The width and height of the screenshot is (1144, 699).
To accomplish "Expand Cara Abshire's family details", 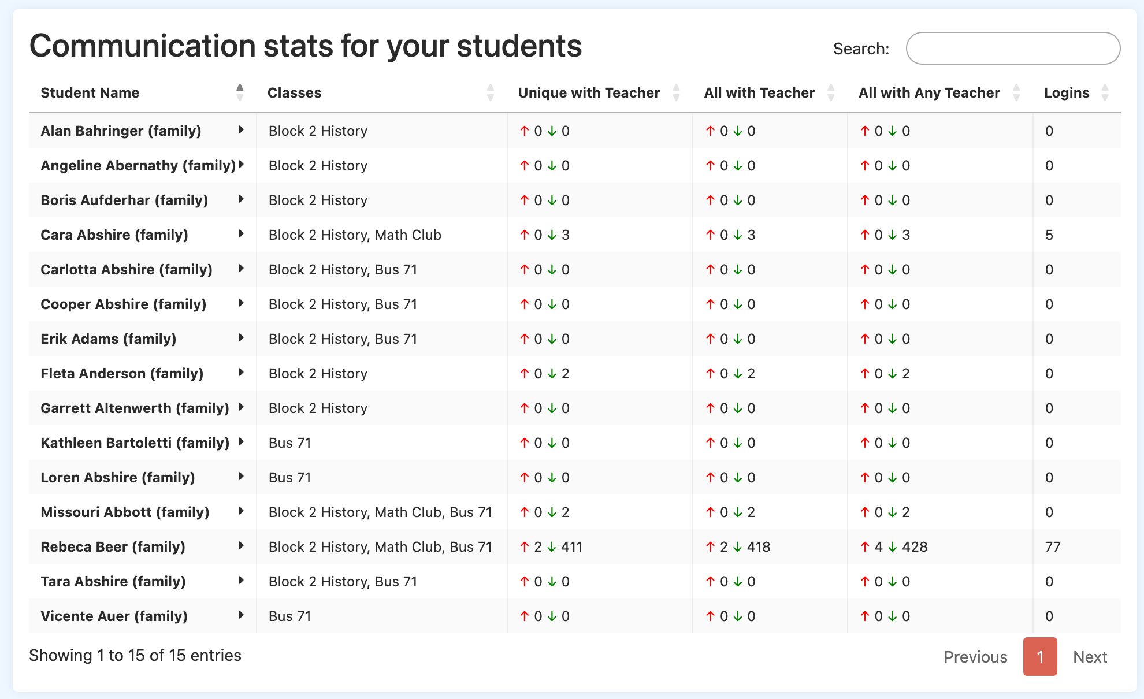I will 241,235.
